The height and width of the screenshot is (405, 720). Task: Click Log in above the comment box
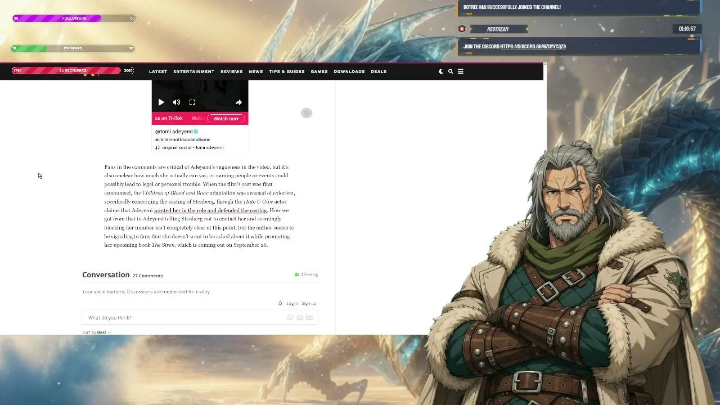click(x=292, y=303)
